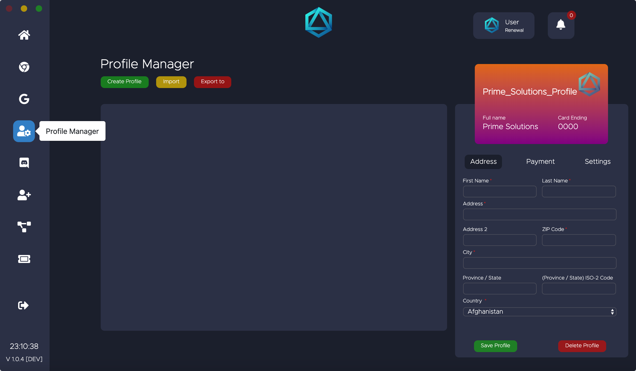Click the Export to button
Image resolution: width=636 pixels, height=371 pixels.
tap(212, 82)
